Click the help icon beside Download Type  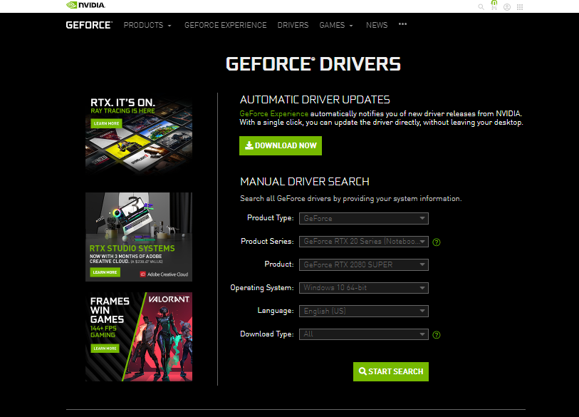[437, 335]
